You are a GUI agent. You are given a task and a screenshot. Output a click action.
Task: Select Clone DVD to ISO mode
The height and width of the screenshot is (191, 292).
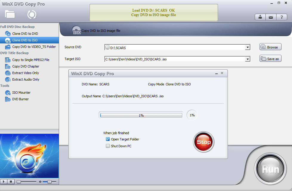pyautogui.click(x=25, y=40)
